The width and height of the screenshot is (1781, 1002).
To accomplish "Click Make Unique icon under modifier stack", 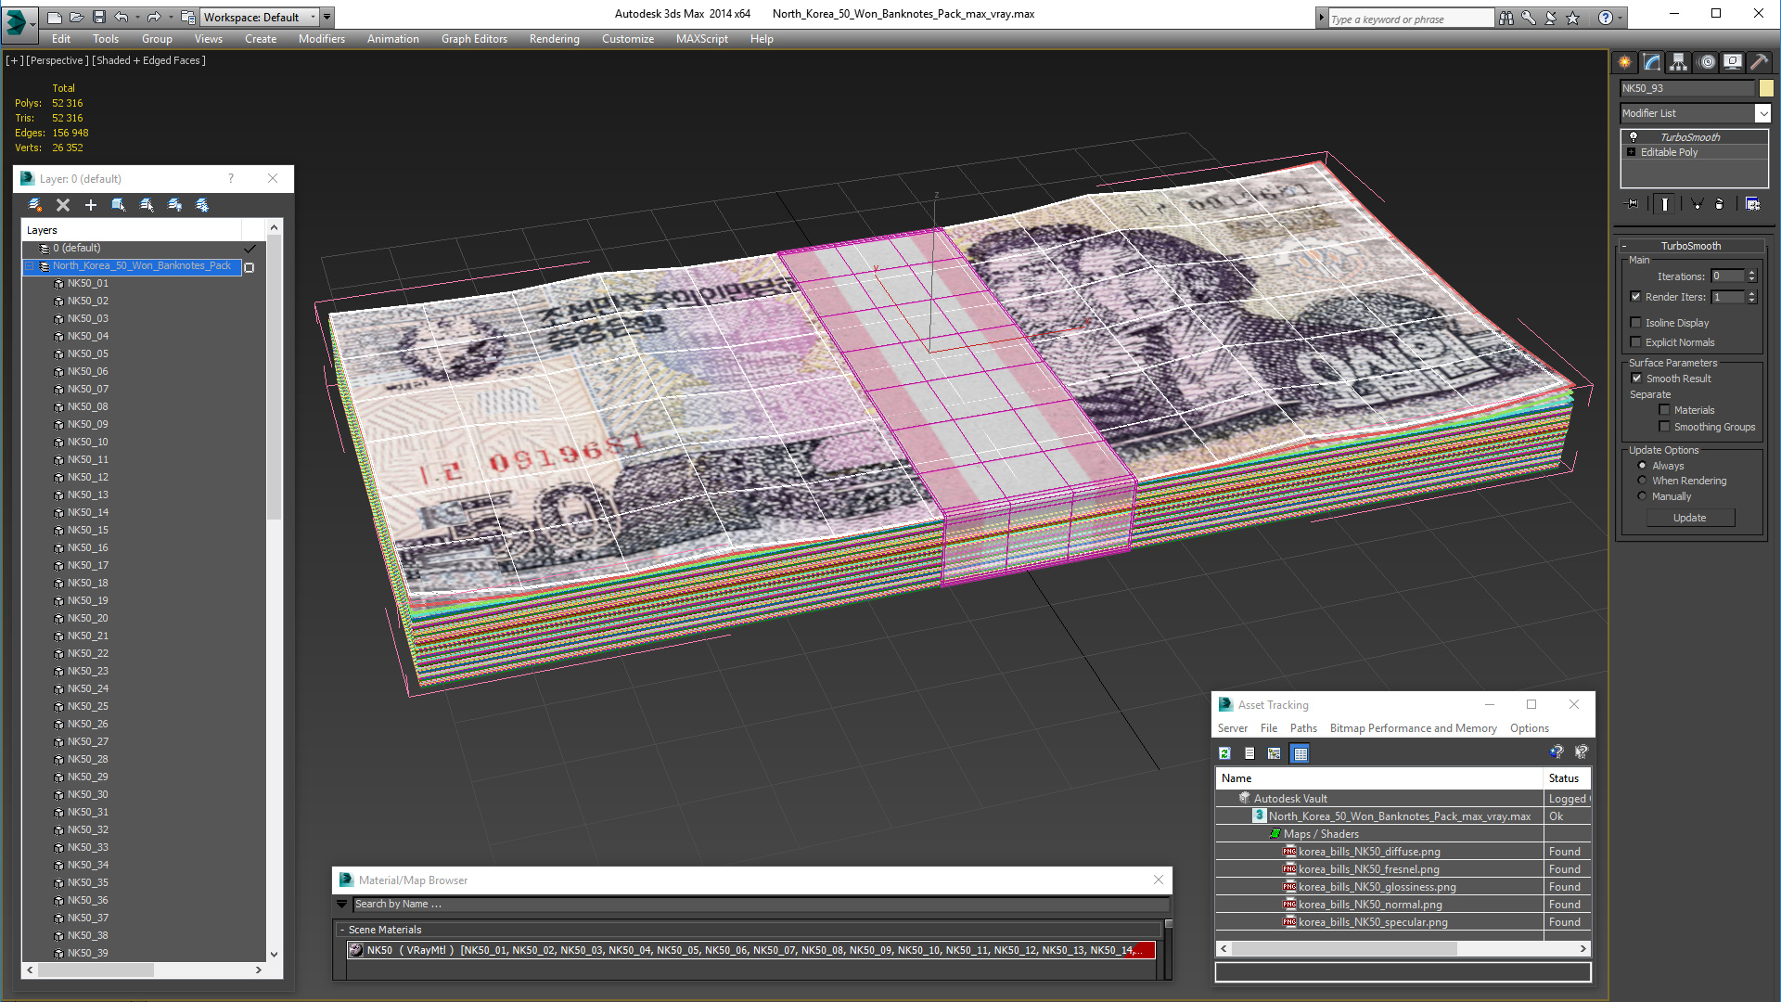I will pos(1697,204).
